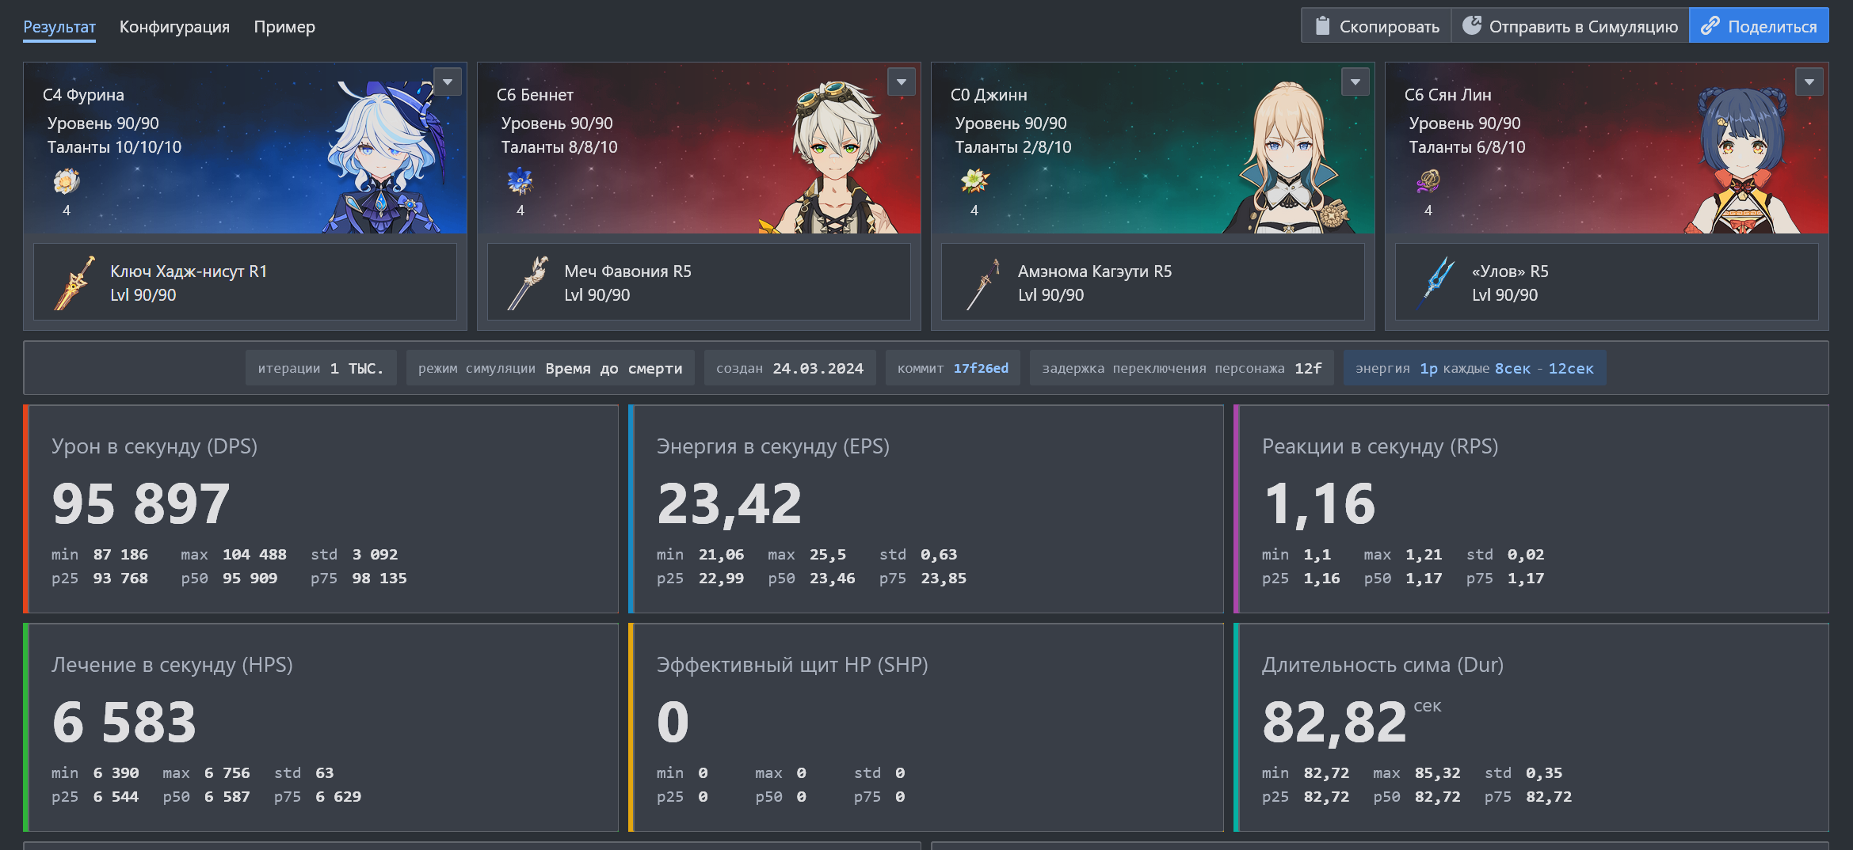Click the DPS max value 104 488

coord(254,555)
